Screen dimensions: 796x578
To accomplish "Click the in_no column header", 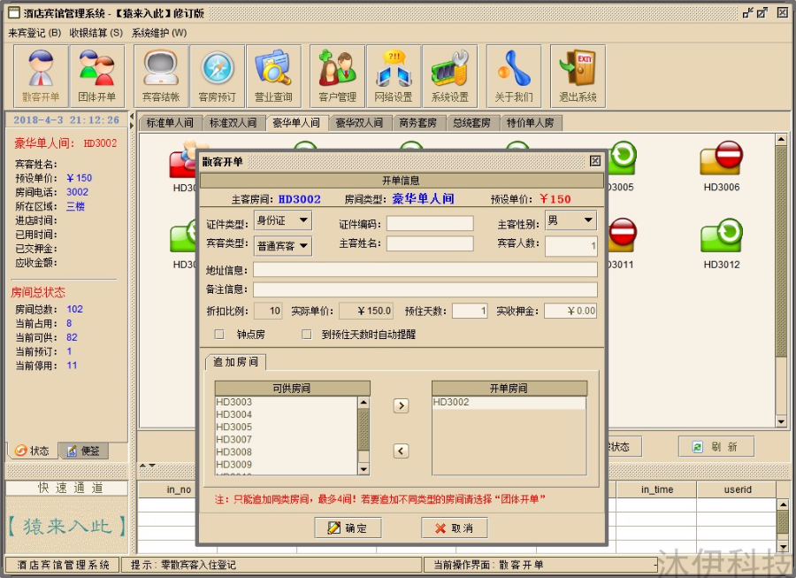I will (178, 489).
